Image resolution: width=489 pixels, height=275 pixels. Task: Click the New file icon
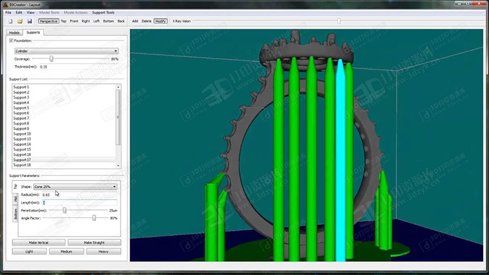click(x=10, y=21)
